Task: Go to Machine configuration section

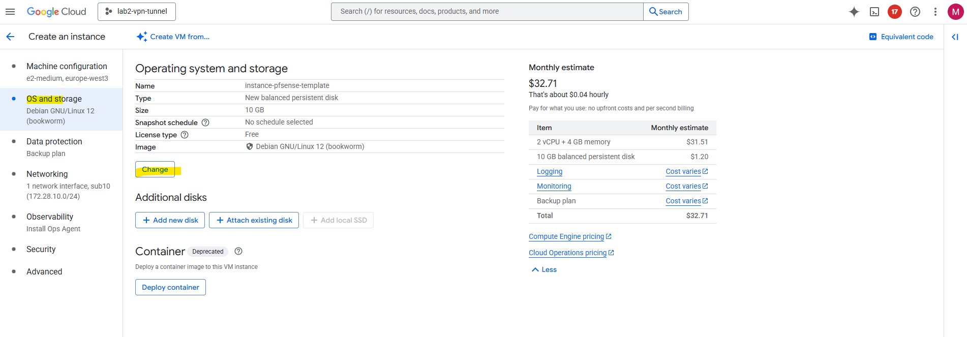Action: point(67,67)
